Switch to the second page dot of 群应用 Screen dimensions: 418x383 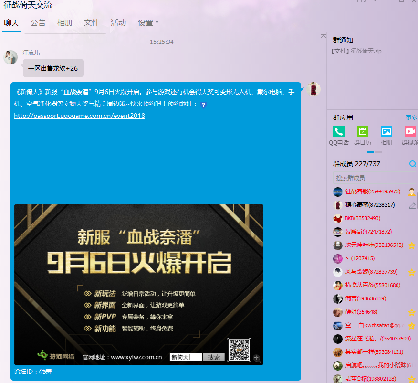point(378,152)
